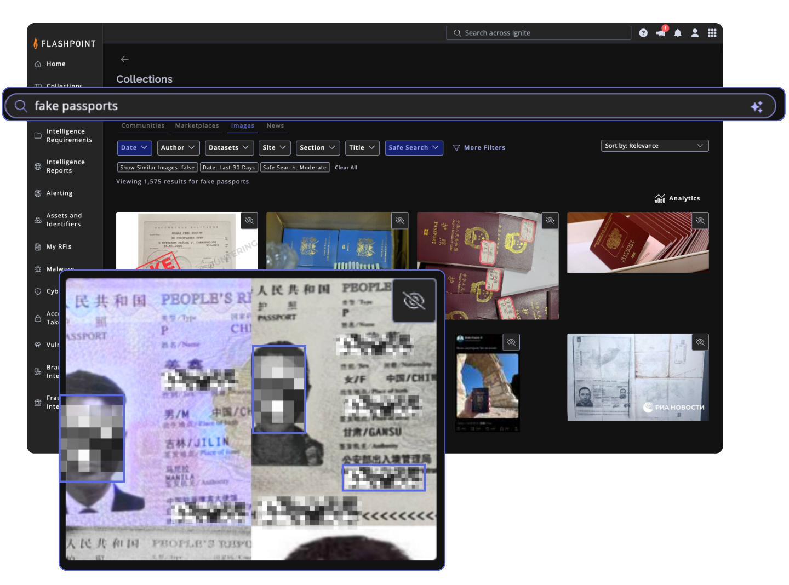789x585 pixels.
Task: Open More Filters panel
Action: [x=479, y=148]
